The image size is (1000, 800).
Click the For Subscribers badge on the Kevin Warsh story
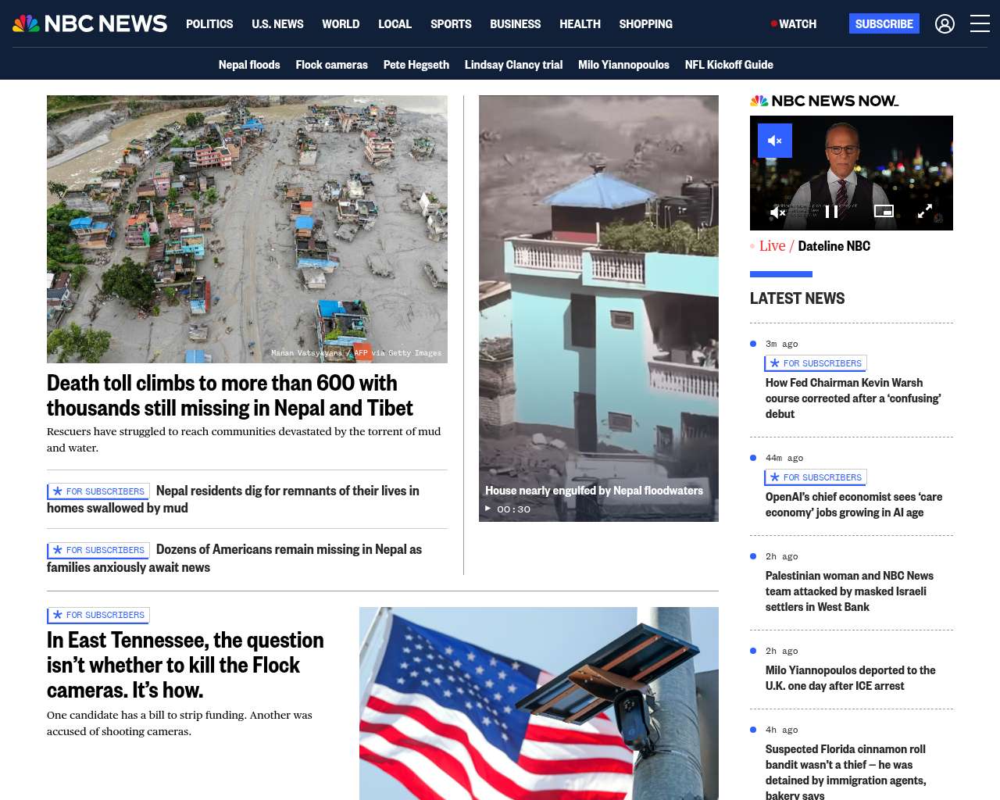click(x=816, y=363)
